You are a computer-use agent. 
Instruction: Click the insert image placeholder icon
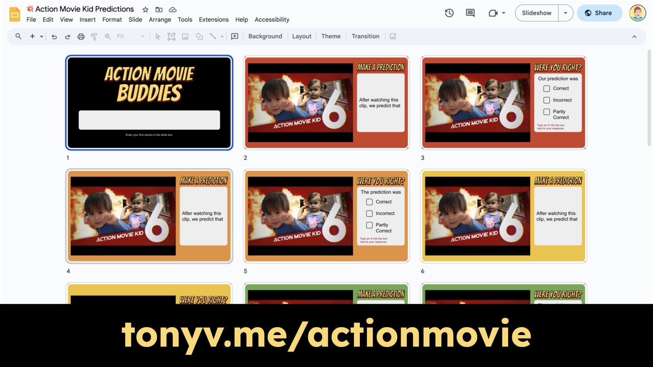[x=393, y=36]
